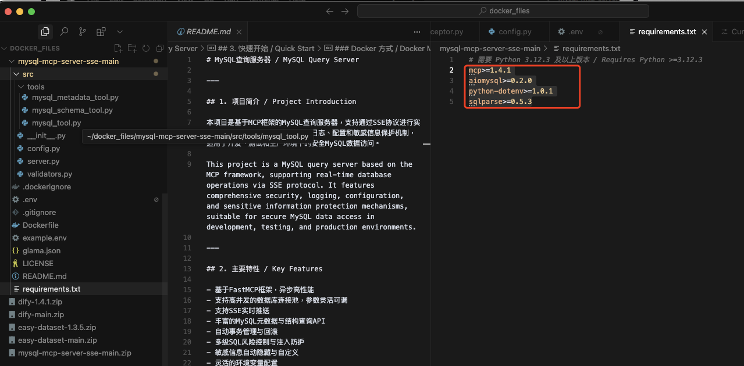Create a new folder in the Explorer
Image resolution: width=744 pixels, height=366 pixels.
pos(132,48)
